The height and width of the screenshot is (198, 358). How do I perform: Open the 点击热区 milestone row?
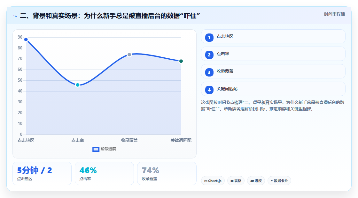[x=273, y=36]
